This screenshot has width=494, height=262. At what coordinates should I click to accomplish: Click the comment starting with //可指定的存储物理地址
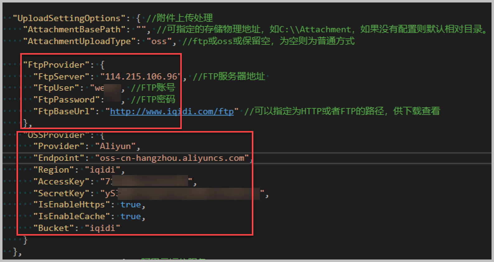tap(322, 29)
